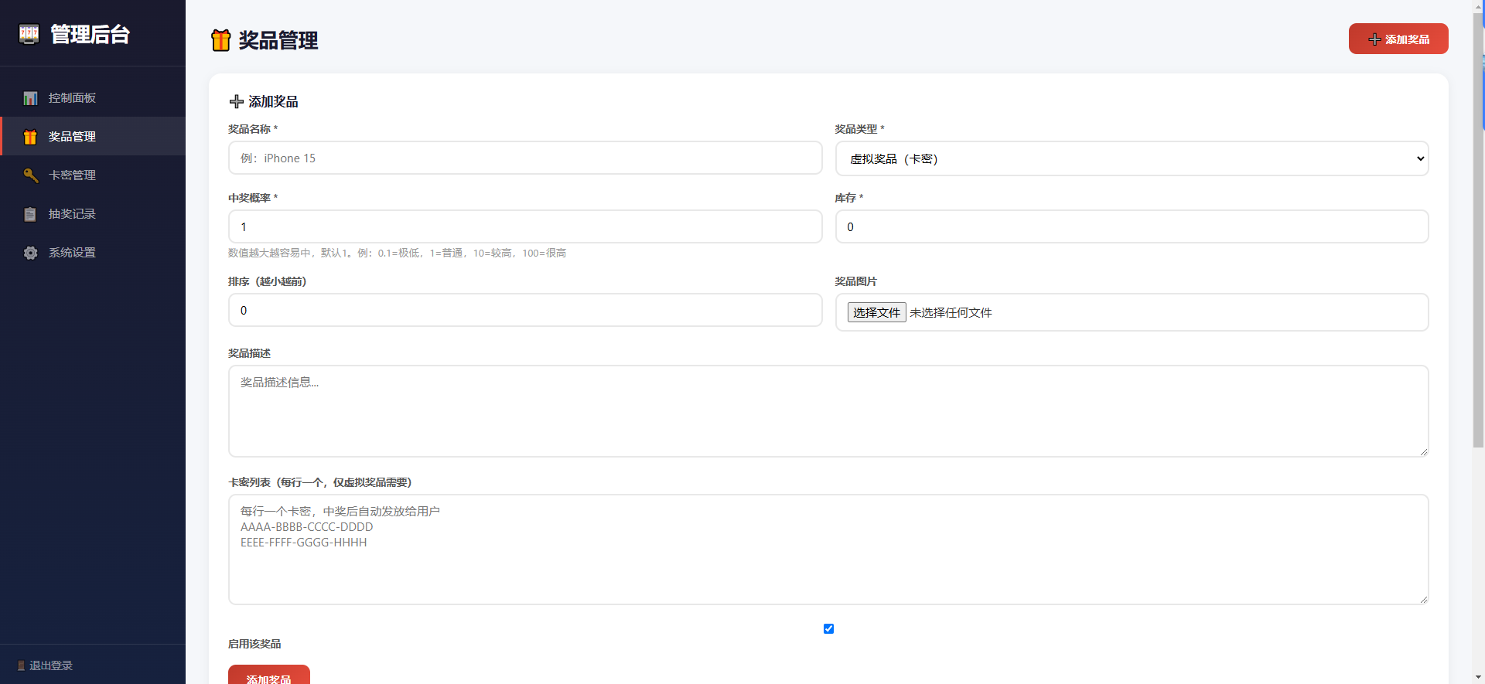
Task: Click the page's vertical scrollbar
Action: pyautogui.click(x=1478, y=232)
